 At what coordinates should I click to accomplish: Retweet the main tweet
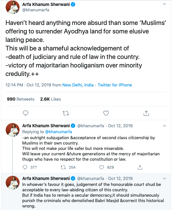65,113
